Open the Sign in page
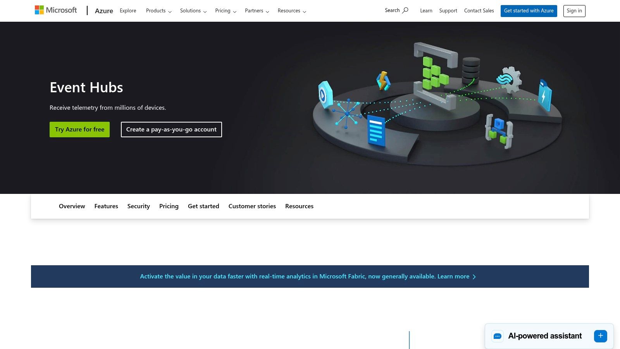Viewport: 620px width, 349px height. (574, 11)
